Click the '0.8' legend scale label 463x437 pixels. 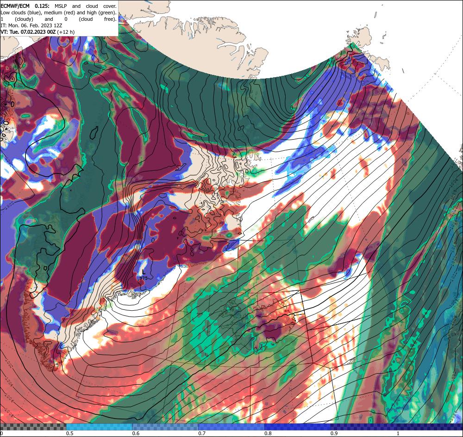click(268, 433)
